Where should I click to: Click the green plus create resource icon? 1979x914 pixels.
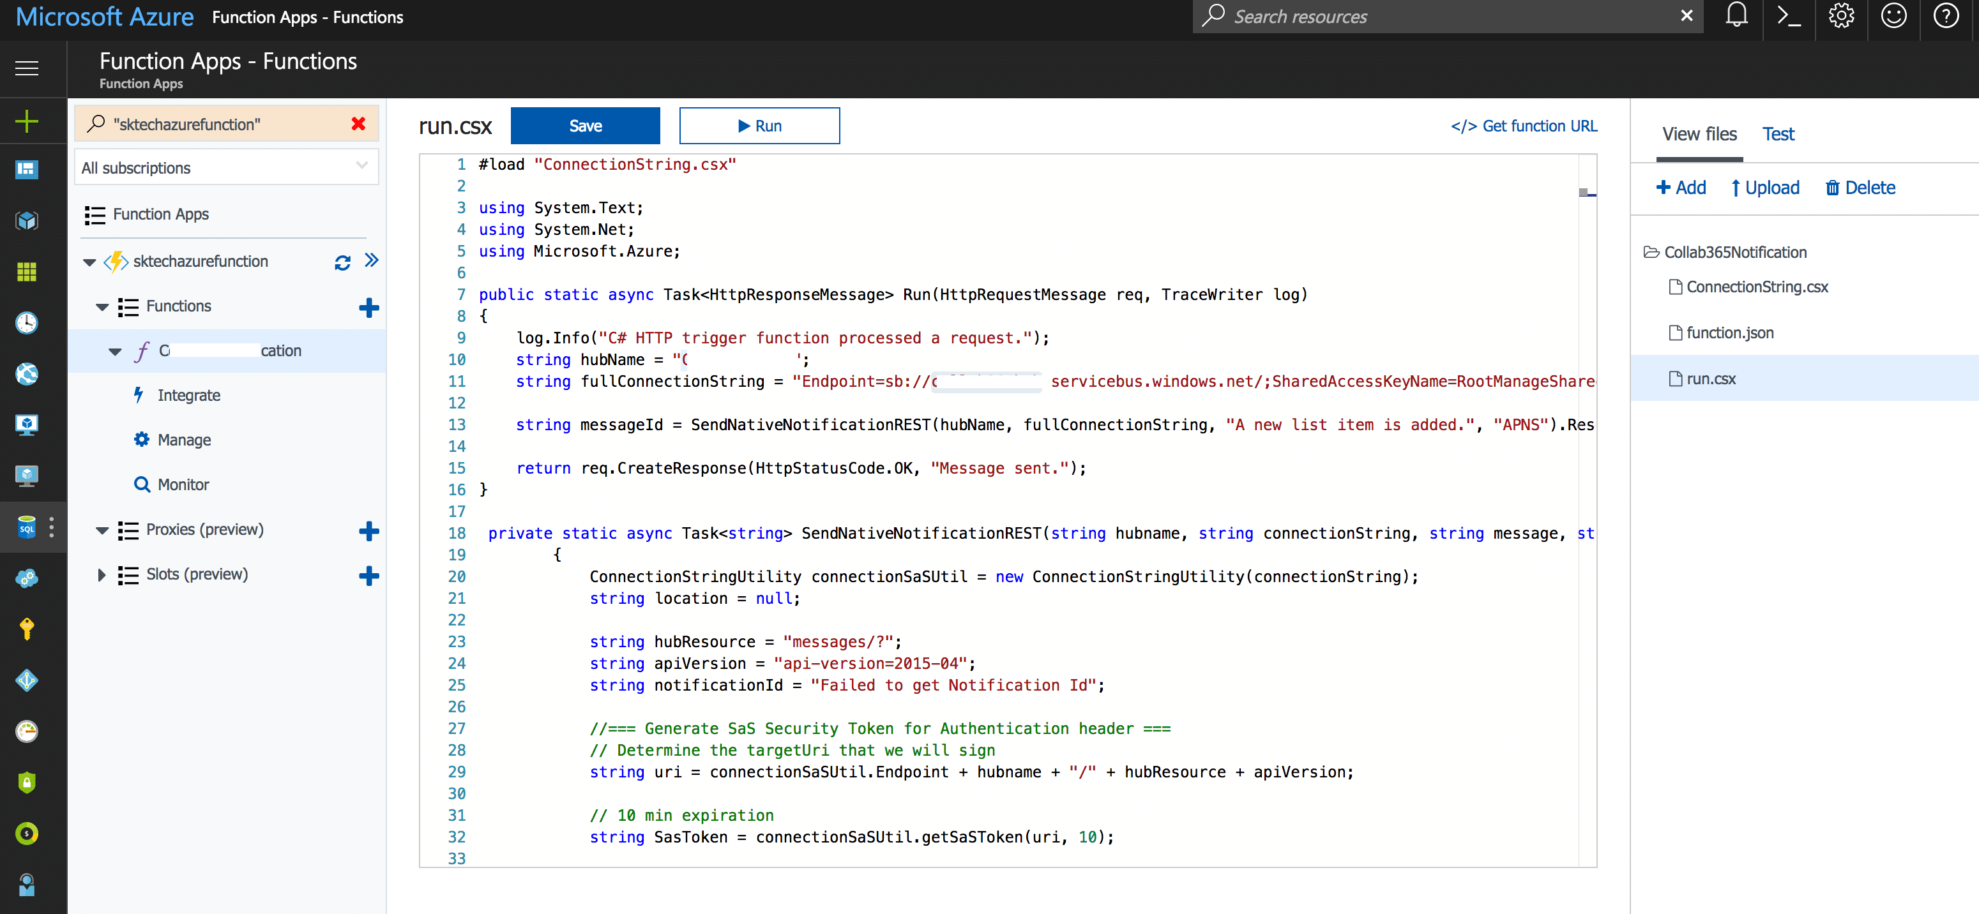27,121
